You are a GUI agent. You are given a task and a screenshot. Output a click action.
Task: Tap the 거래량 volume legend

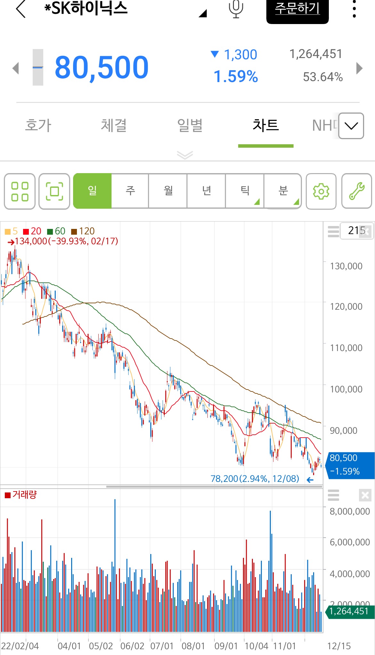pos(21,495)
